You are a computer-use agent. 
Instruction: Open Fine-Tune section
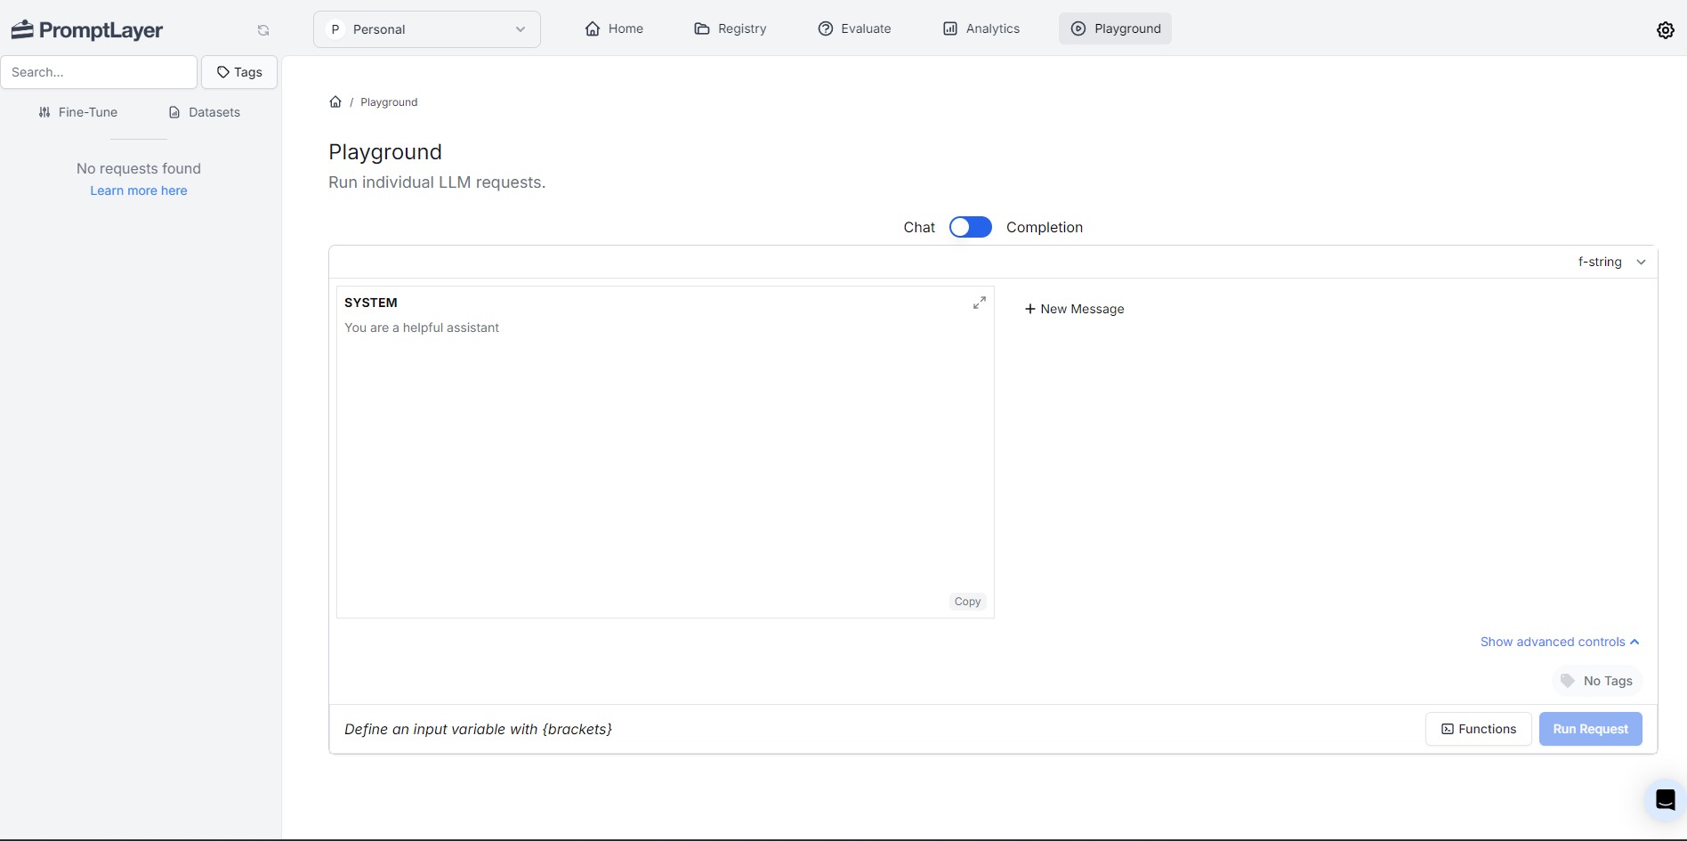tap(78, 112)
